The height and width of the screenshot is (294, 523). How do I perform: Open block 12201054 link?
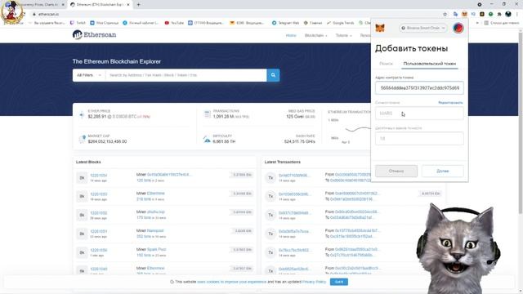click(98, 176)
